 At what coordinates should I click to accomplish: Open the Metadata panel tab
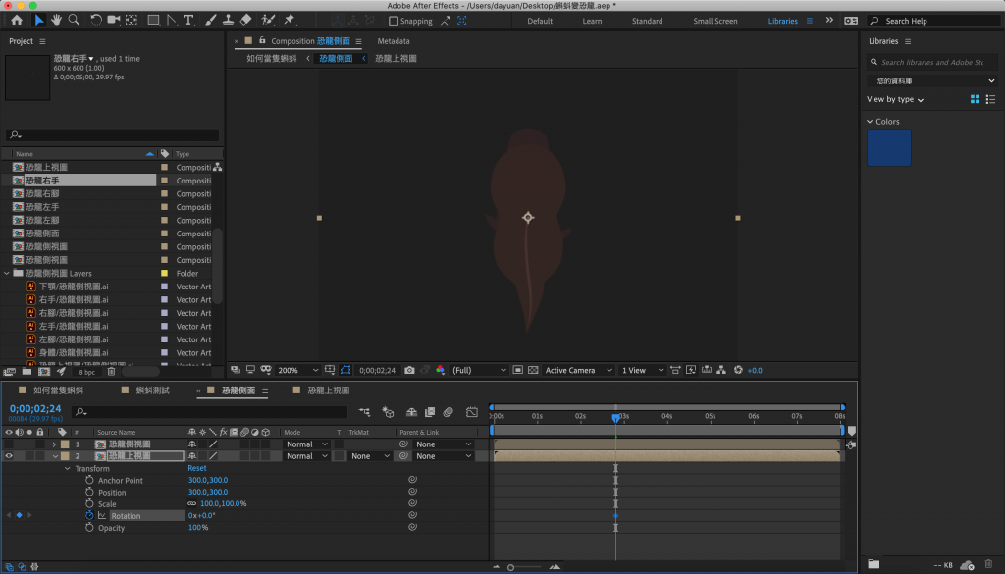point(394,41)
